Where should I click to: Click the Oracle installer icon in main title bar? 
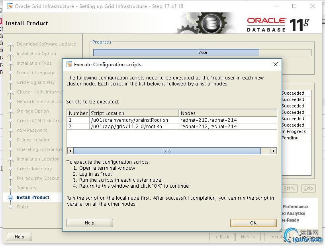coord(10,6)
